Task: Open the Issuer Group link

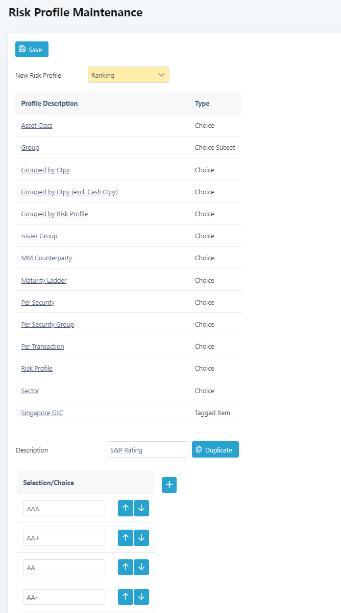Action: tap(39, 236)
